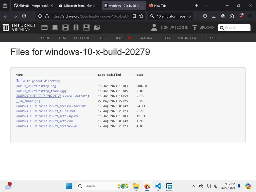Reload the current page
This screenshot has width=256, height=192.
[24, 16]
